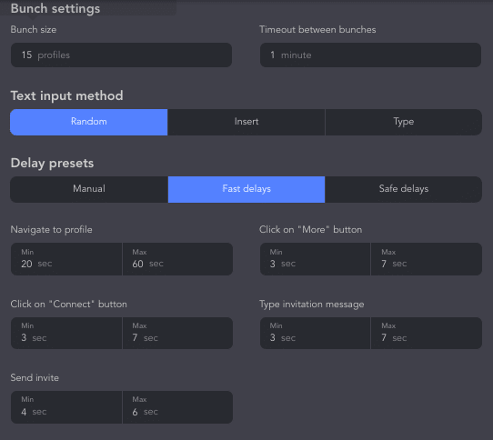Image resolution: width=493 pixels, height=440 pixels.
Task: Choose the Manual delay preset
Action: [x=89, y=189]
